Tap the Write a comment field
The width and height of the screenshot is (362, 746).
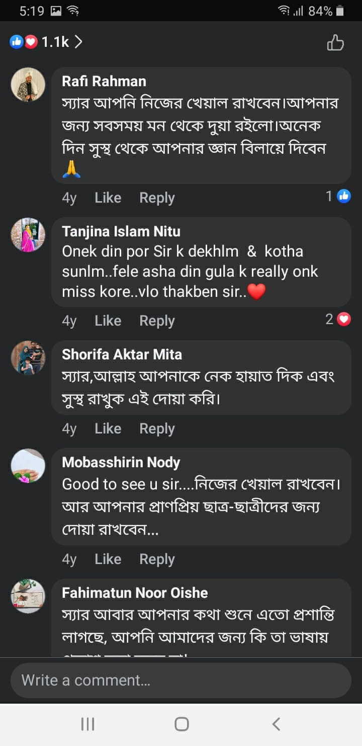[x=181, y=680]
